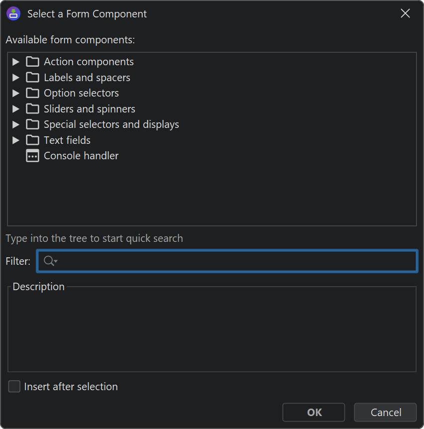Expand the Action components tree node

point(16,62)
